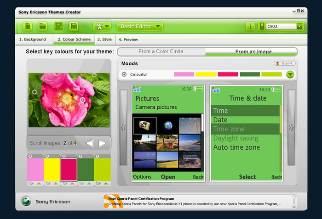This screenshot has height=219, width=322.
Task: Click the Save As second floppy icon
Action: point(74,27)
